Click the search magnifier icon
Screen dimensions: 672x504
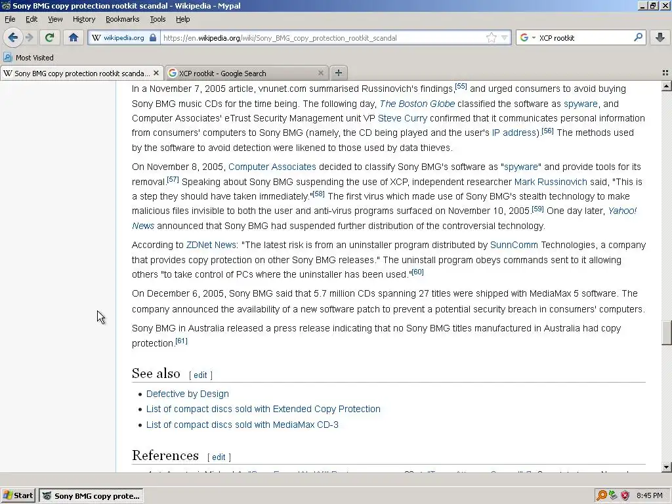coord(638,37)
